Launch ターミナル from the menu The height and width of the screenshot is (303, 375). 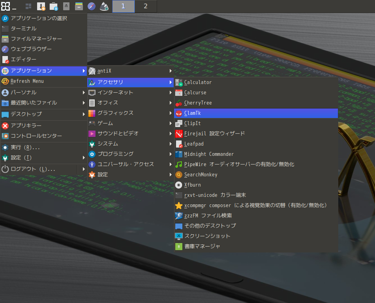click(43, 28)
